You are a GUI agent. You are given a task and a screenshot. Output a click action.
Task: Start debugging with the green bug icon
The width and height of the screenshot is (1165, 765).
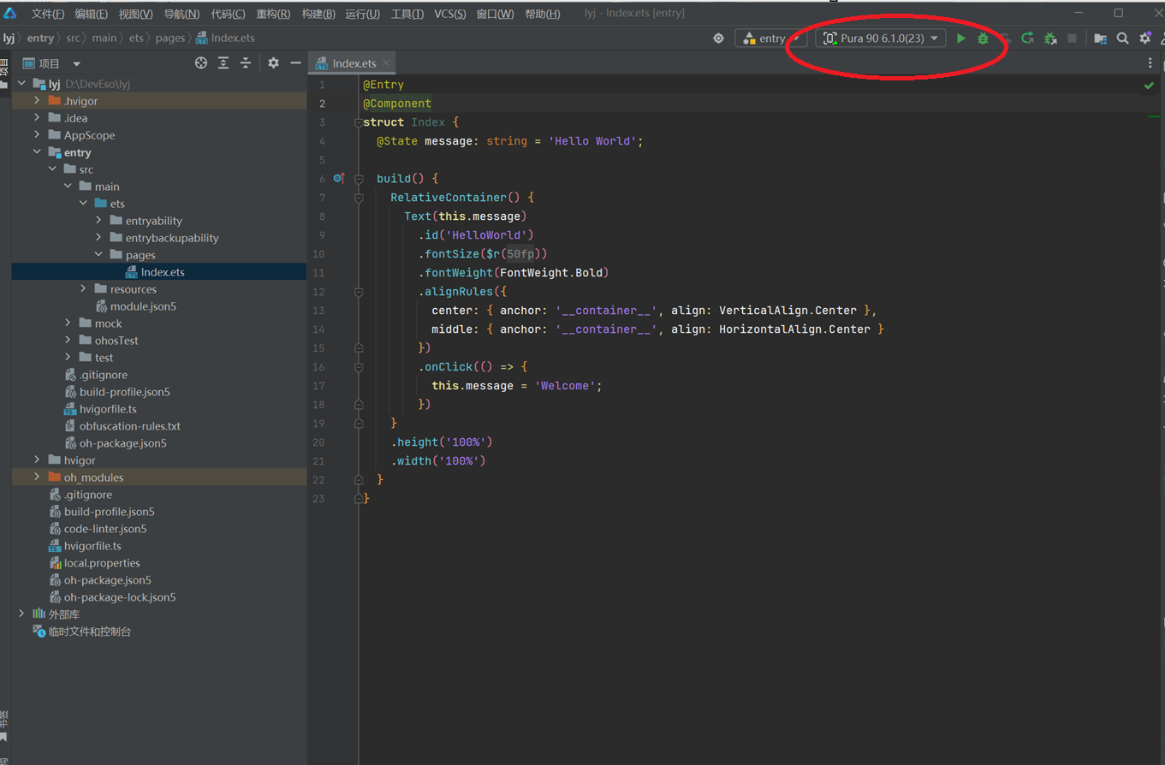click(x=983, y=39)
